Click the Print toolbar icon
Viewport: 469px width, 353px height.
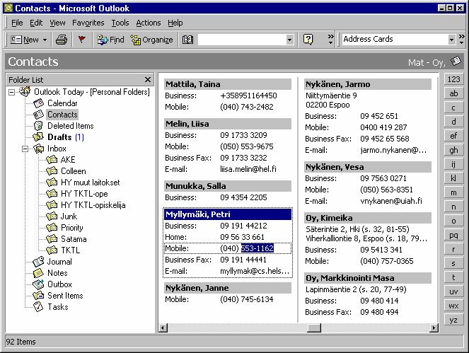point(62,40)
